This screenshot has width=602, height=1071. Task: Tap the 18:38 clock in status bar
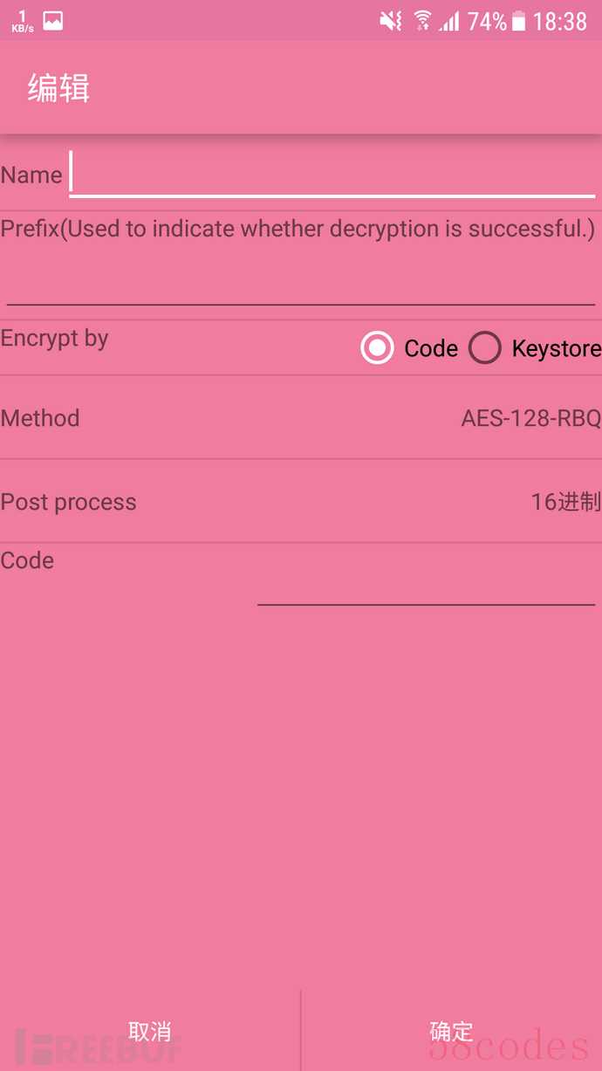click(x=560, y=21)
